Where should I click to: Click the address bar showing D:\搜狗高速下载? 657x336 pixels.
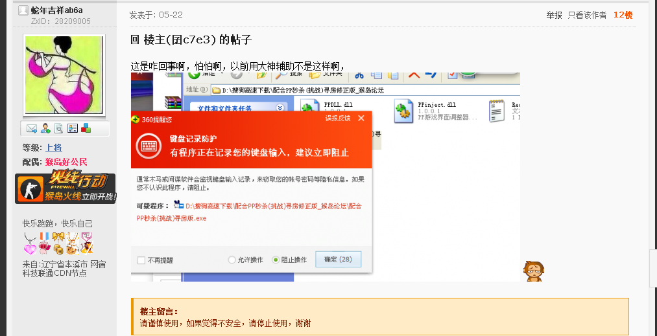[366, 90]
